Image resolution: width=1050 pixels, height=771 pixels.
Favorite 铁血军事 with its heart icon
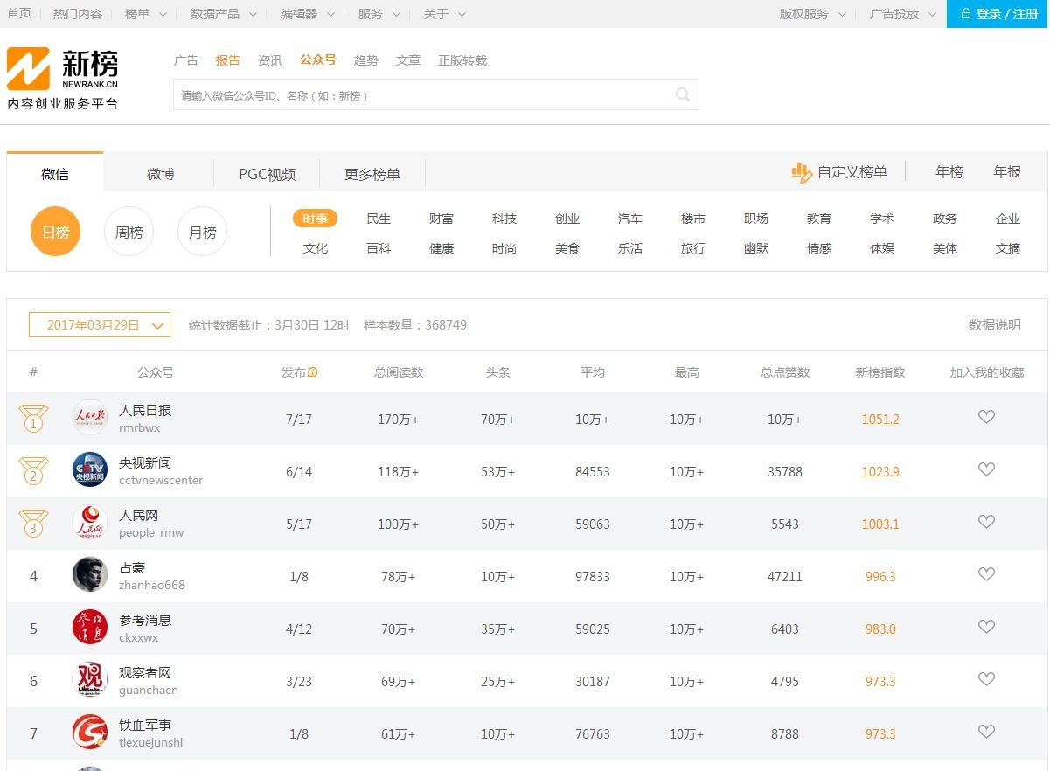click(986, 733)
